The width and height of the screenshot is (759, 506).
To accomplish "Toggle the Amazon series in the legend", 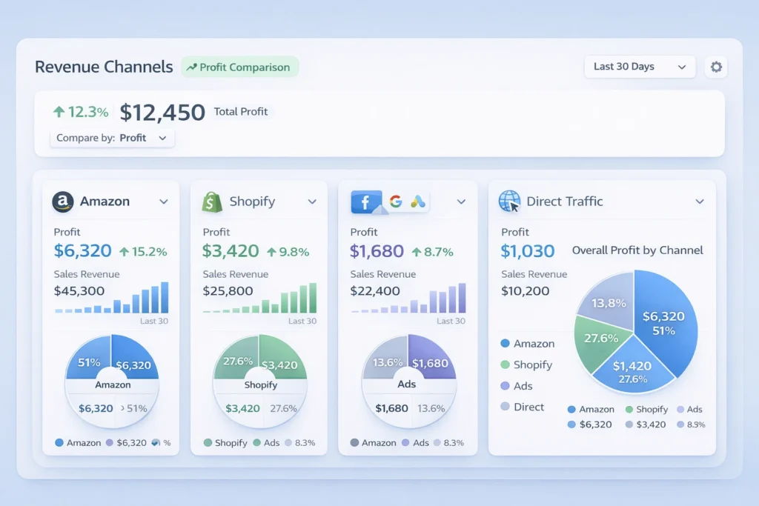I will pyautogui.click(x=526, y=343).
